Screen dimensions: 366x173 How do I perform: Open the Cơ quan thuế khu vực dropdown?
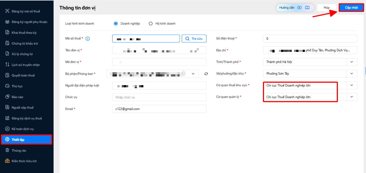[x=352, y=85]
